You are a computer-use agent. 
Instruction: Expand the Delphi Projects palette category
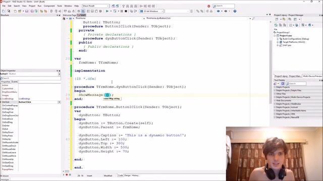click(x=275, y=87)
